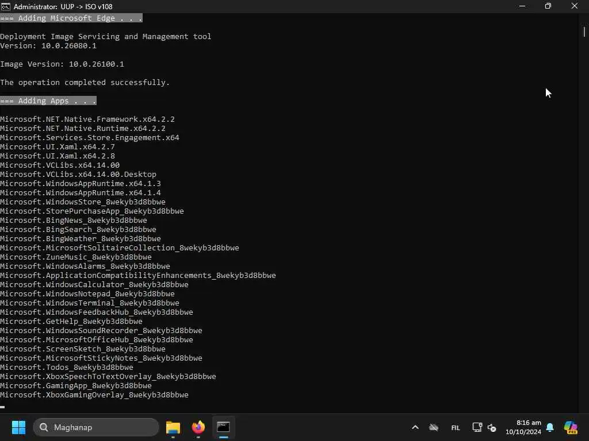This screenshot has height=441, width=589.
Task: Click Microsoft.MicrosoftSolitaireCollection line
Action: [x=120, y=248]
